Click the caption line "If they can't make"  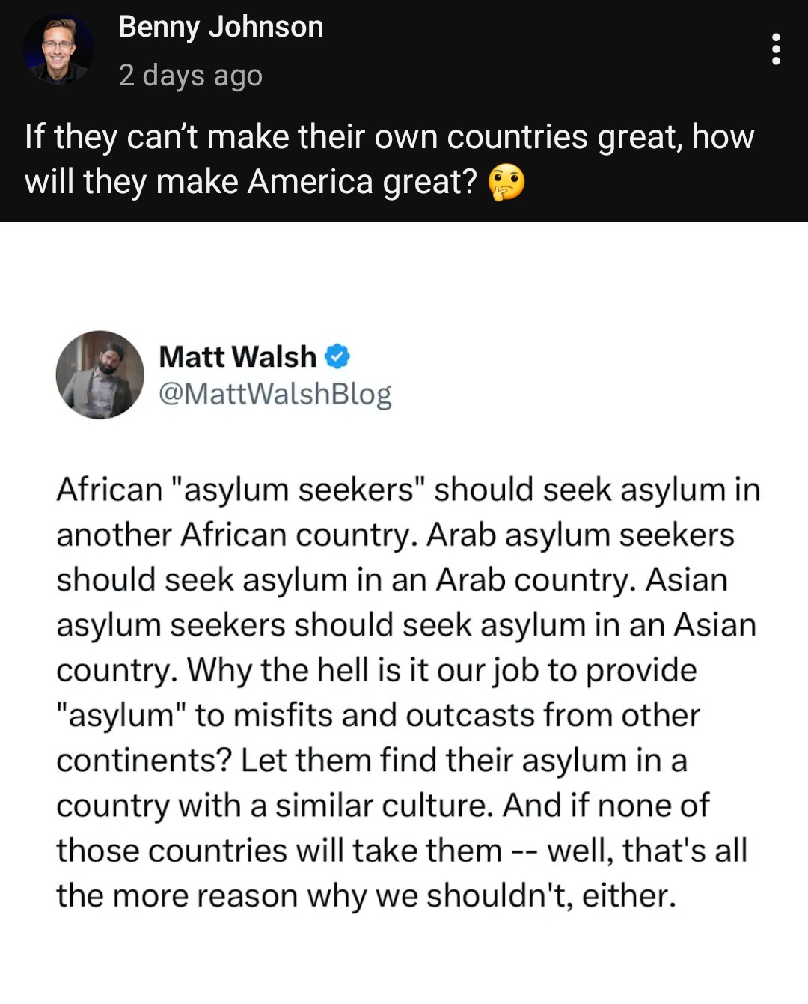coord(389,137)
